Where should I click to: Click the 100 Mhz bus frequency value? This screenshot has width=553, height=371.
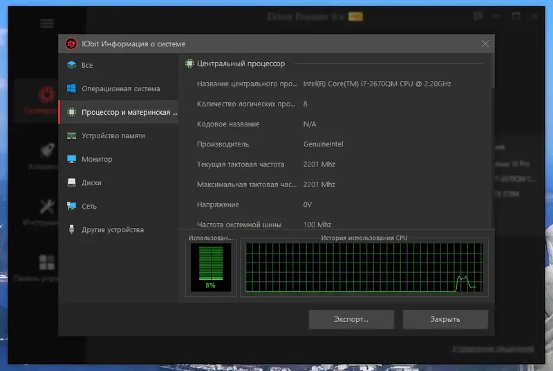(x=317, y=225)
